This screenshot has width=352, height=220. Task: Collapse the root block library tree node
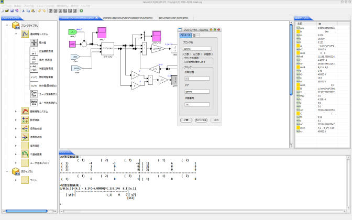pyautogui.click(x=6, y=26)
